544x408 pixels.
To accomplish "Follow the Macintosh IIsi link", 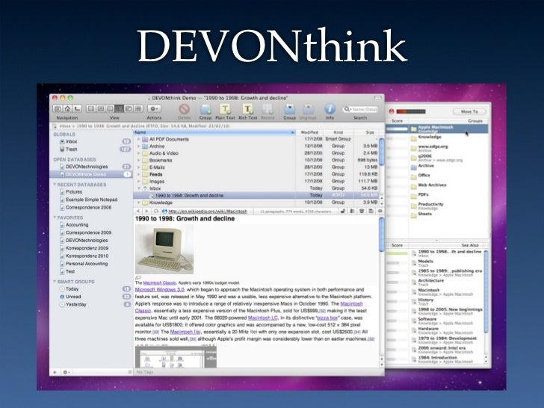I will click(185, 332).
